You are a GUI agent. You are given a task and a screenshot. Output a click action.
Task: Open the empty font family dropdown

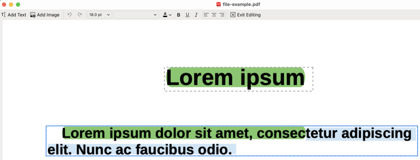136,15
